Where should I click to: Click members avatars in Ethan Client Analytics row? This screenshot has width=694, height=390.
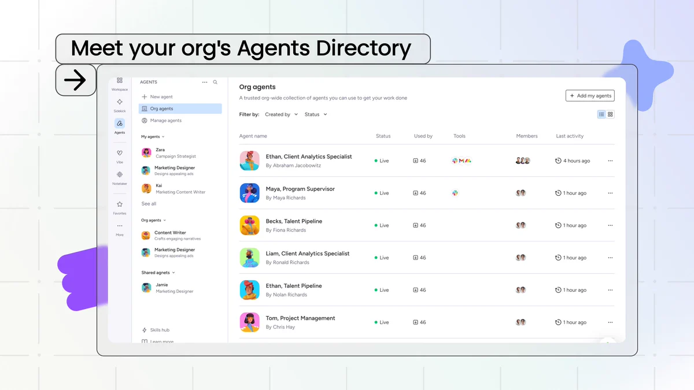click(x=523, y=161)
